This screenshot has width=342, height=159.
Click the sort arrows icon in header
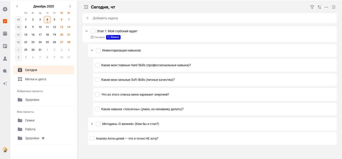pos(319,7)
